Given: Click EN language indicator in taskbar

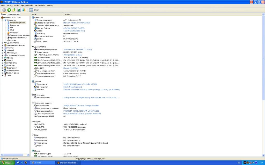Looking at the screenshot, I should pyautogui.click(x=239, y=163).
